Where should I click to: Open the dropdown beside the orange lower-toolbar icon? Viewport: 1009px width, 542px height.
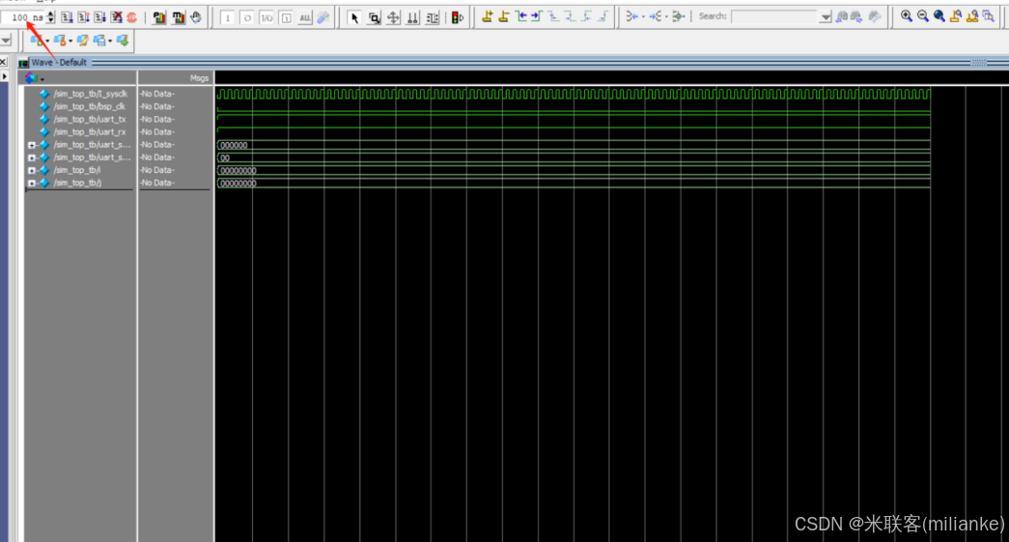(x=70, y=42)
